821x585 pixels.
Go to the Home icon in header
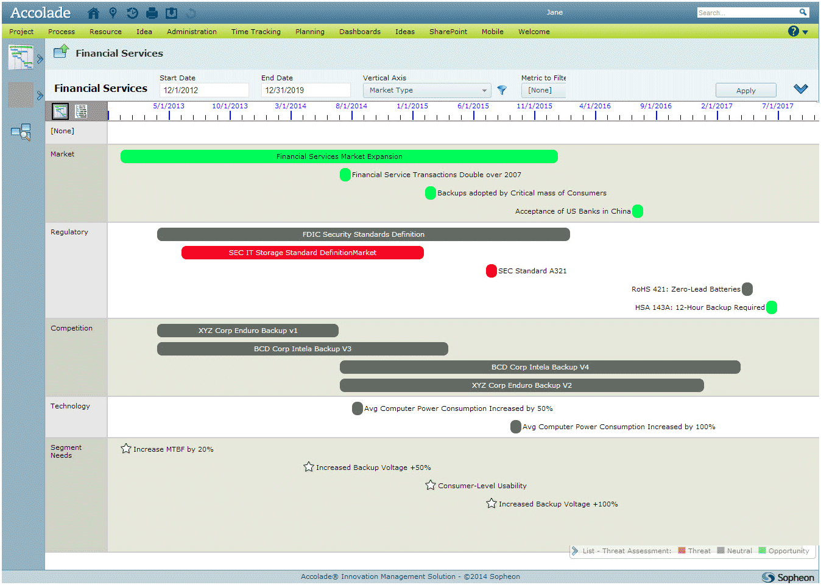(x=93, y=13)
